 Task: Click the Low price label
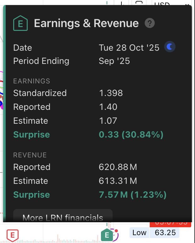click(139, 233)
